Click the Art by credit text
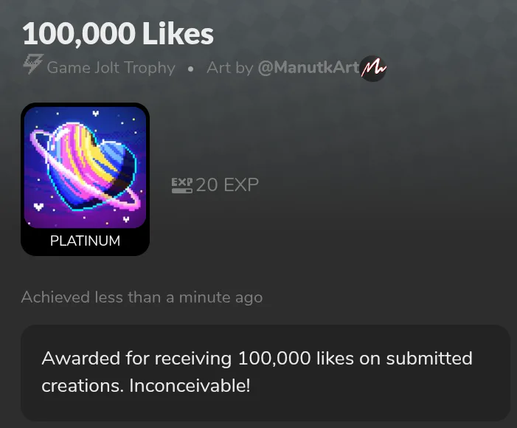This screenshot has width=517, height=428. click(230, 68)
